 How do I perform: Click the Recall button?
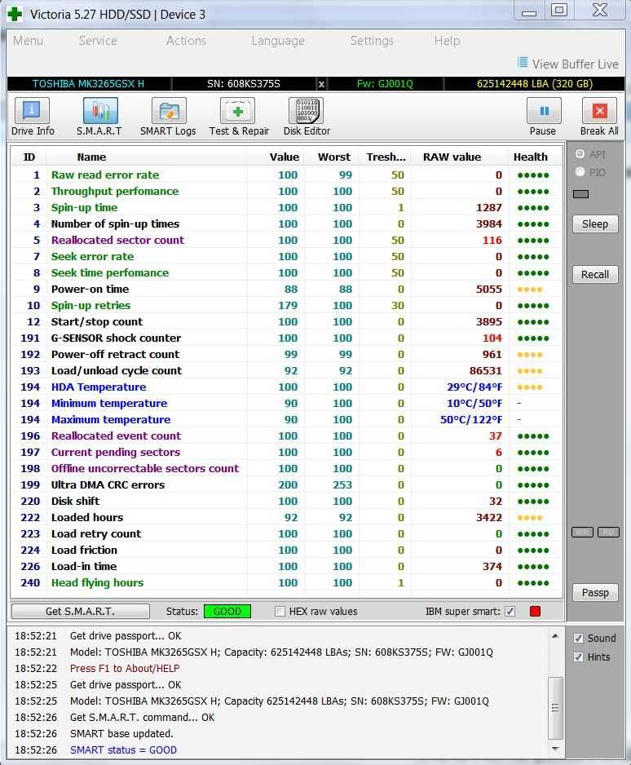click(x=595, y=274)
